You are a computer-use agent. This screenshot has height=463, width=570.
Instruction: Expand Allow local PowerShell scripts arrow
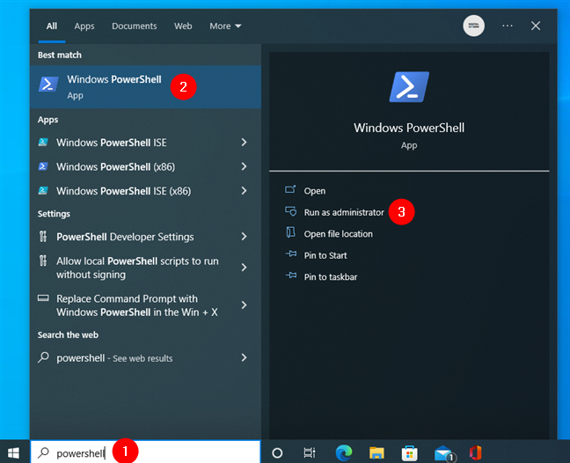pyautogui.click(x=245, y=268)
